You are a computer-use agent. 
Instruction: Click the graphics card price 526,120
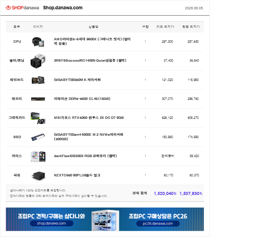[167, 118]
